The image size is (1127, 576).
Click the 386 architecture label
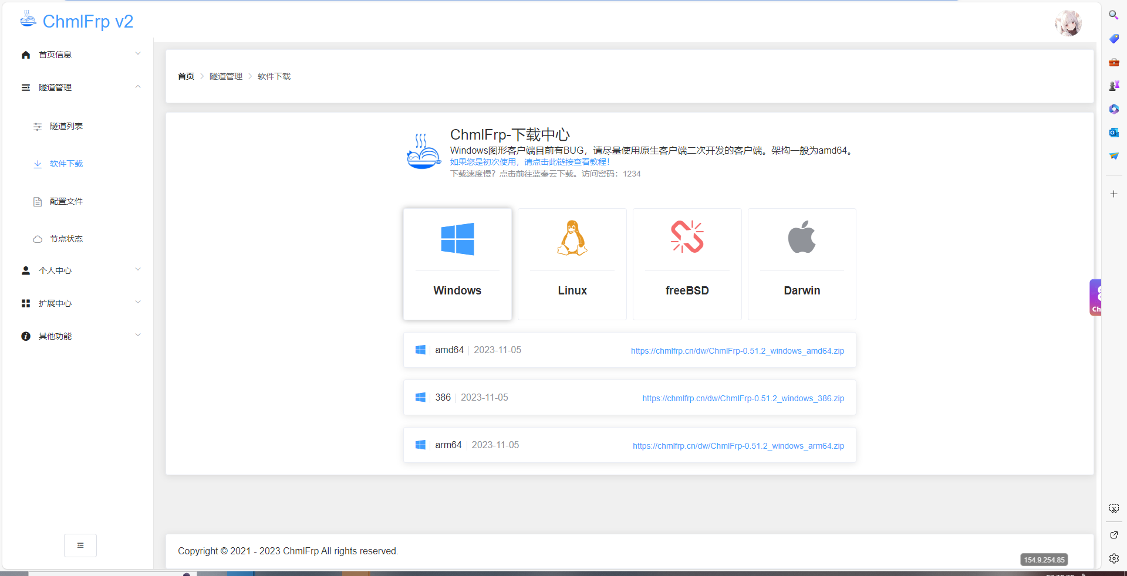(x=443, y=398)
